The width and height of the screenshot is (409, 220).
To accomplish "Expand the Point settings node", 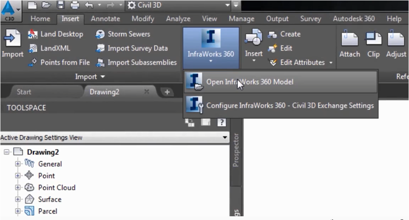I will point(17,176).
